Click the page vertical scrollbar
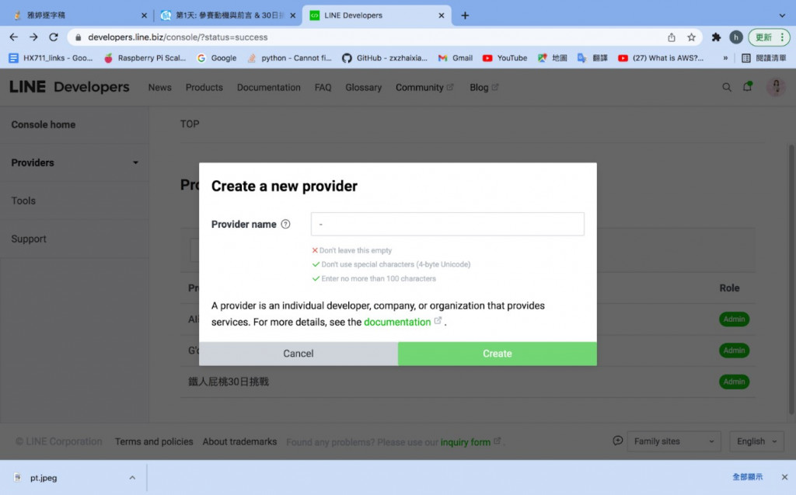Image resolution: width=796 pixels, height=495 pixels. (x=791, y=279)
